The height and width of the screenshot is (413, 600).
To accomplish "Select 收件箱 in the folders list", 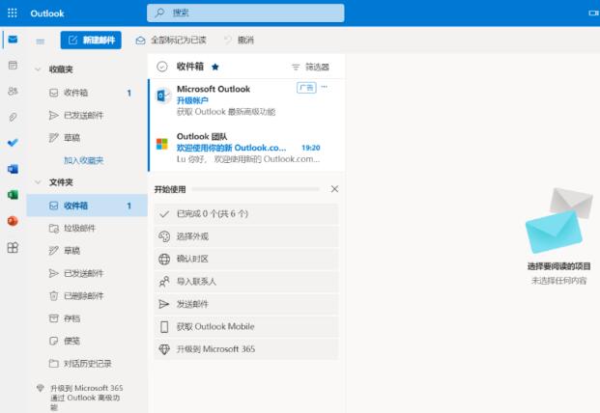I will (87, 206).
